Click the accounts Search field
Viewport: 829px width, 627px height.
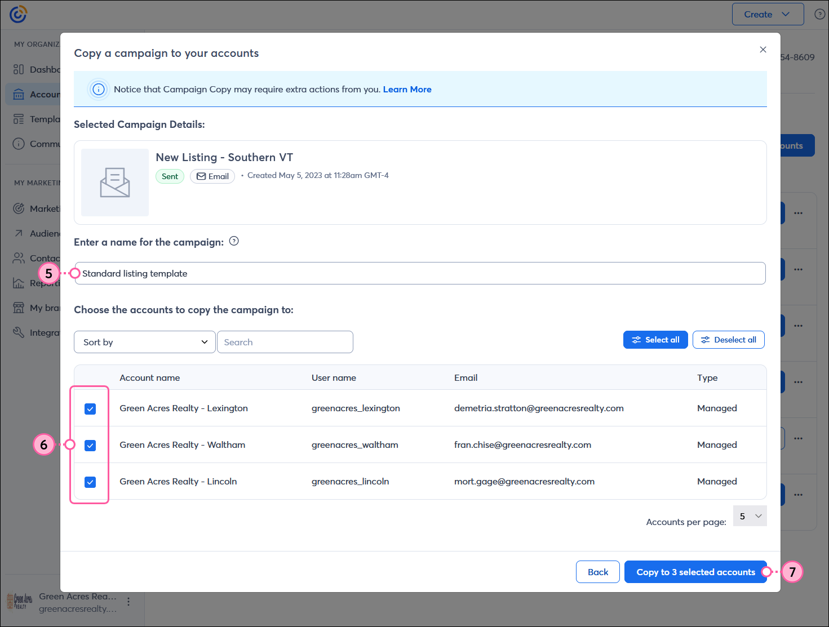[285, 342]
